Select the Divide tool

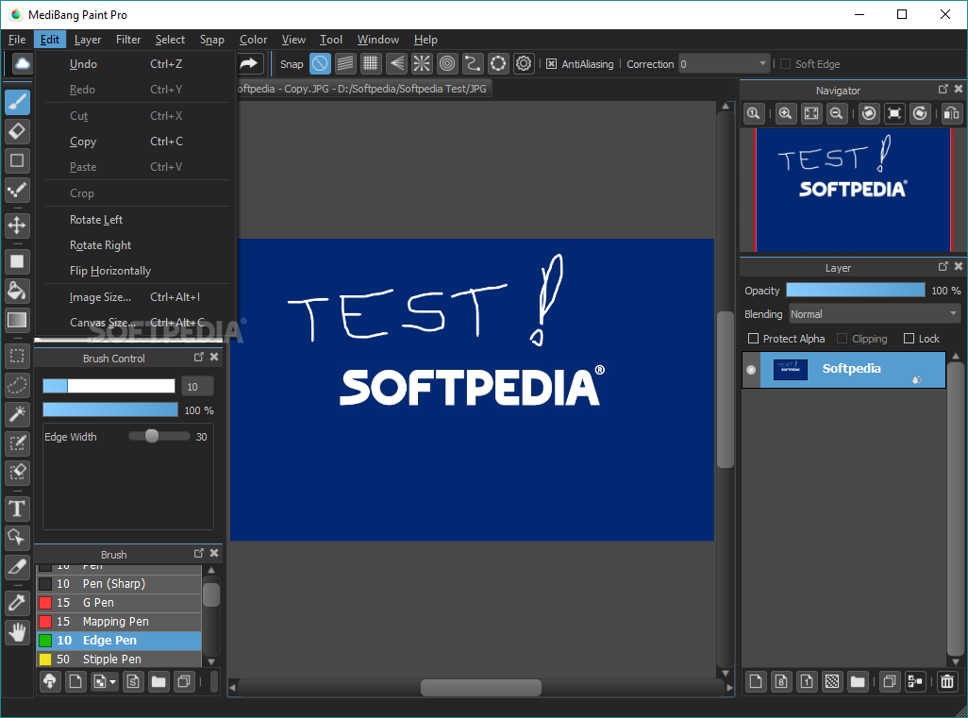(17, 567)
